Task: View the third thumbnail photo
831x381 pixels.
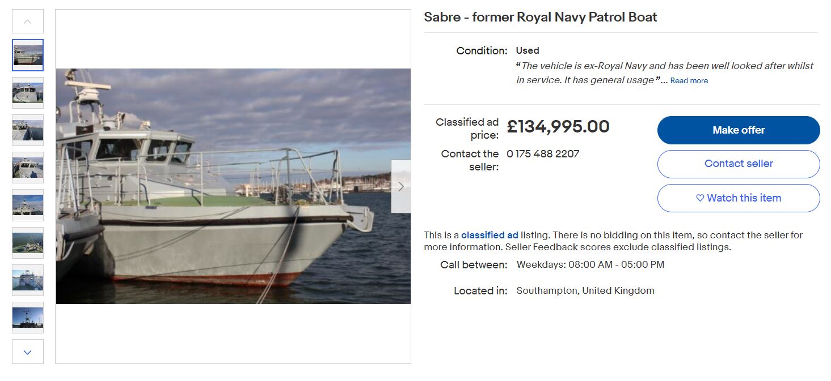Action: point(28,130)
